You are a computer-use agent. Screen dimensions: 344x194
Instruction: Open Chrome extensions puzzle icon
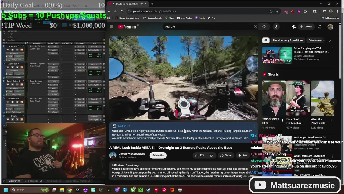pyautogui.click(x=305, y=11)
